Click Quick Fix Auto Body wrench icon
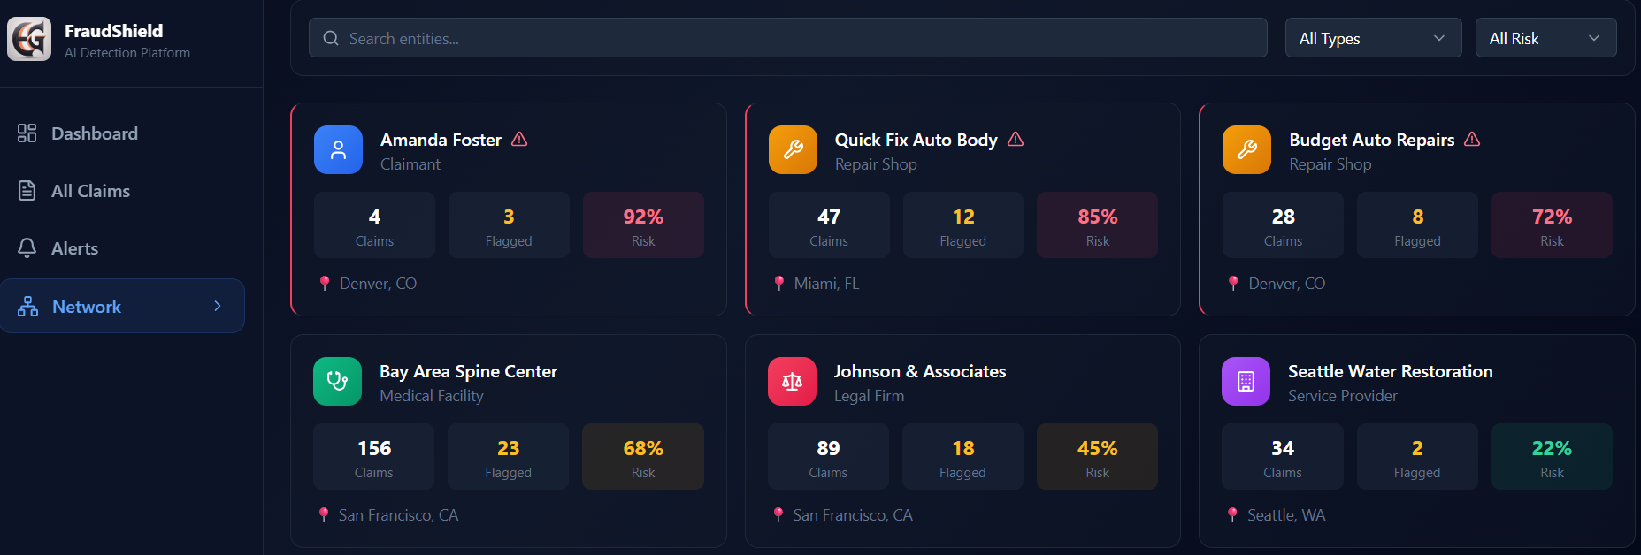This screenshot has width=1641, height=555. (793, 150)
